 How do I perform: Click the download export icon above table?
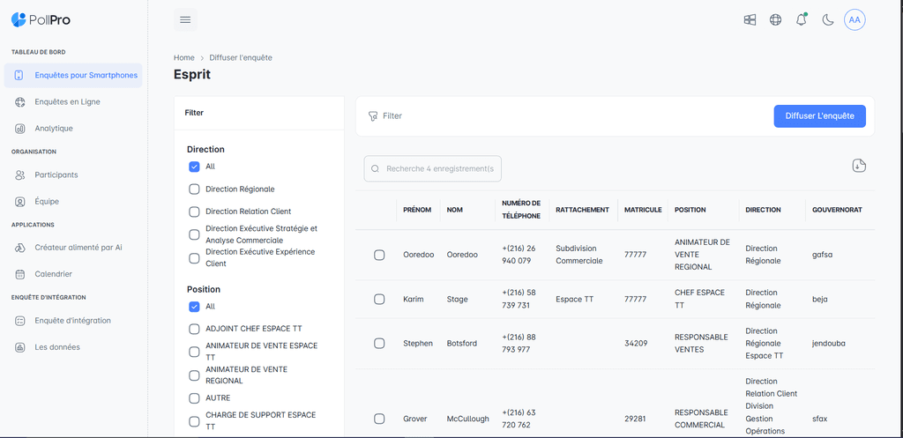pos(860,166)
